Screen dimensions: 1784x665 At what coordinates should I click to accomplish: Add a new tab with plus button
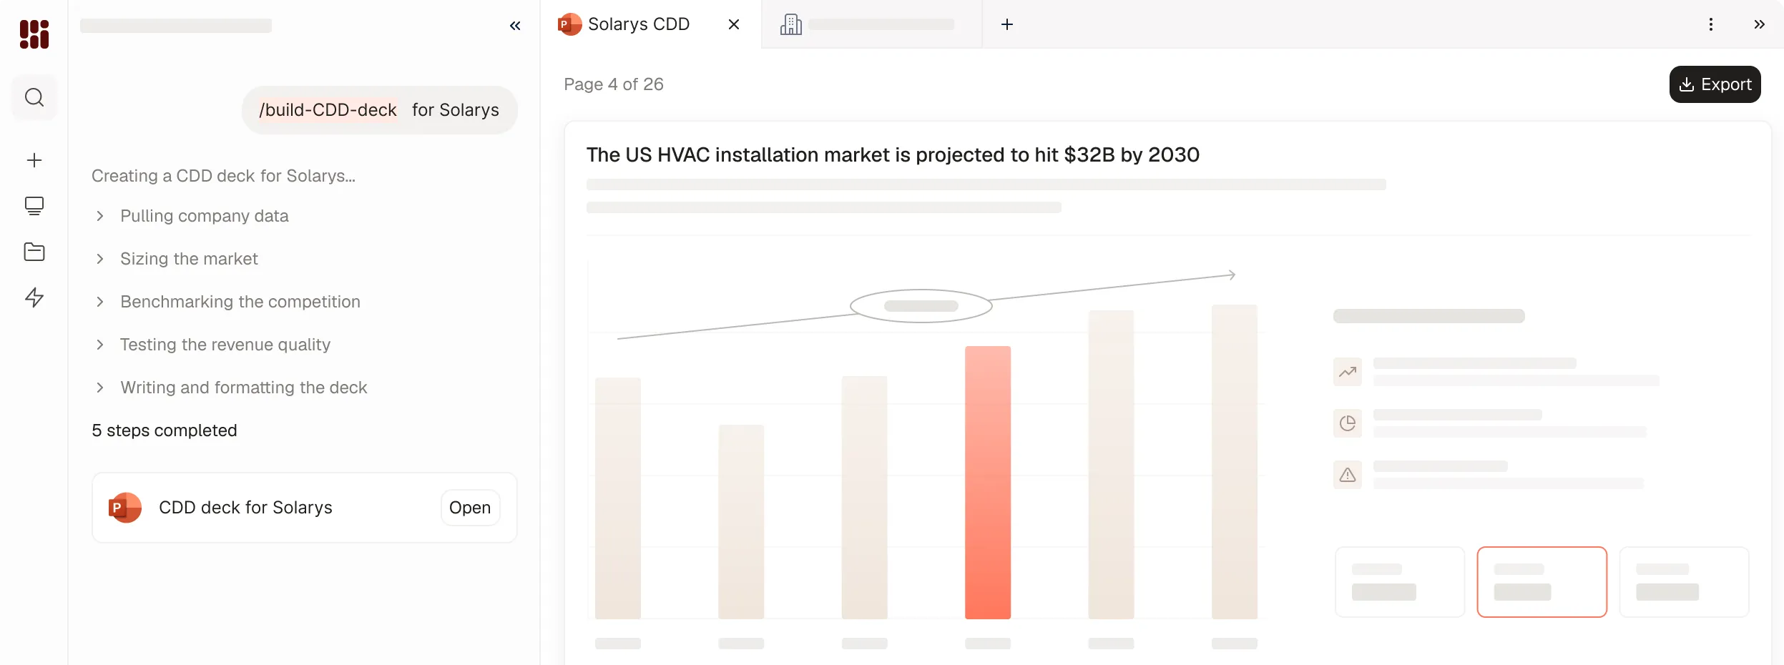[x=1006, y=24]
